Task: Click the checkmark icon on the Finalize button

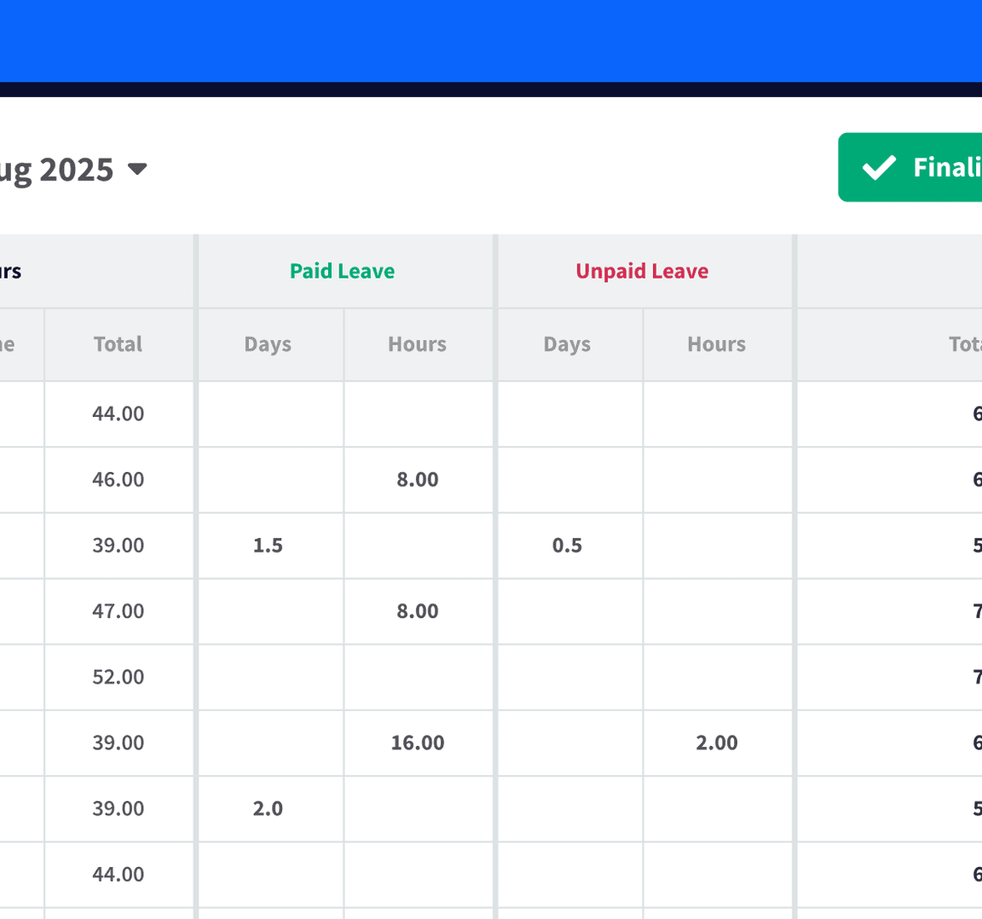Action: click(x=879, y=167)
